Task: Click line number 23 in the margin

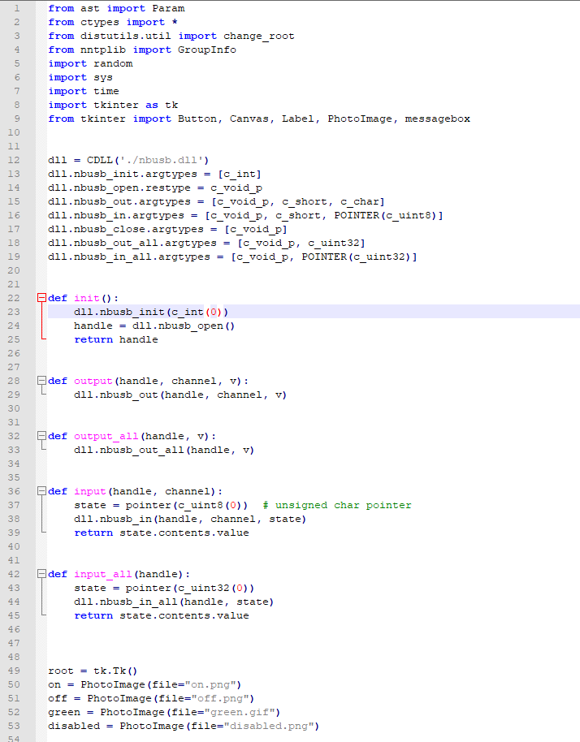Action: tap(14, 312)
